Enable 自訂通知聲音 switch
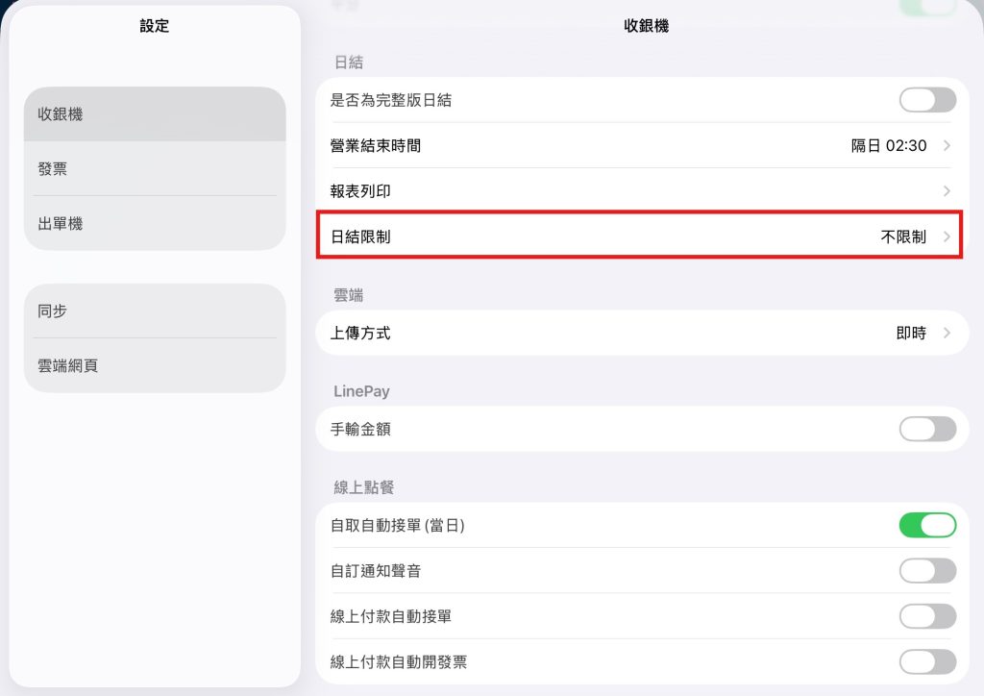 click(x=927, y=571)
